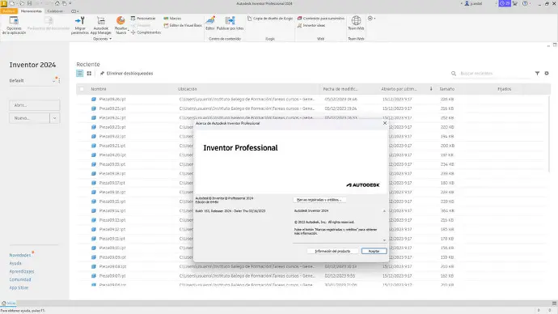Screen dimensions: 558x314
Task: Toggle the select-all checkbox in the header
Action: coord(82,89)
